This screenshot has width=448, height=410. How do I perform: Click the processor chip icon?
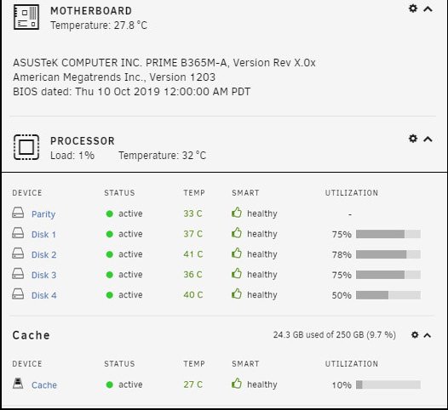click(26, 147)
